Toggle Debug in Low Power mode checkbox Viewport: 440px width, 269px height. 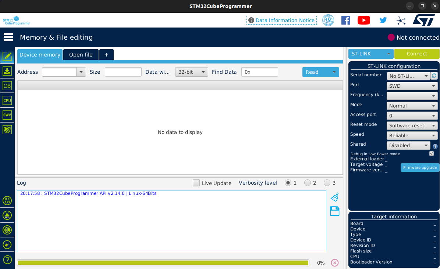pos(432,154)
